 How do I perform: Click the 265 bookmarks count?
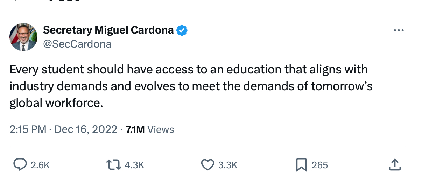point(319,165)
